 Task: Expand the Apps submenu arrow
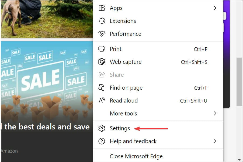coord(215,8)
